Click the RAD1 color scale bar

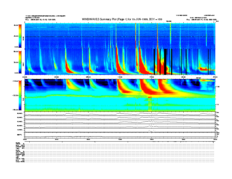point(20,62)
